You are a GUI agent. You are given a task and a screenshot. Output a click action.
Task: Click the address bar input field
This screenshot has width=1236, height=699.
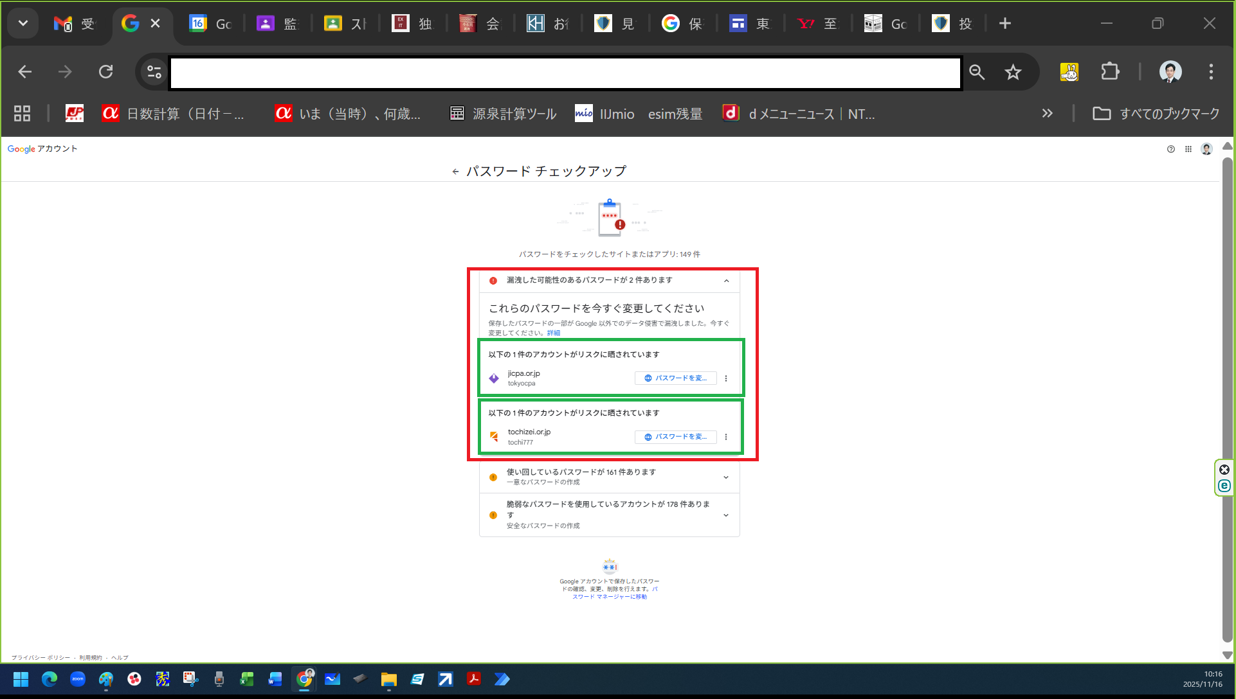565,73
